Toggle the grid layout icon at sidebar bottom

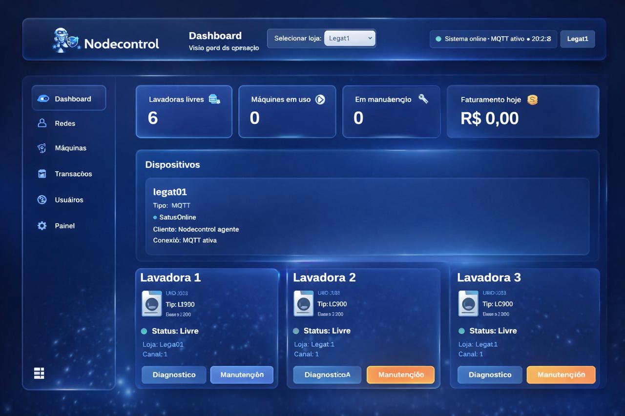coord(39,373)
